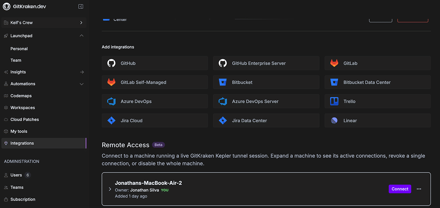Add the Linear integration
Image resolution: width=440 pixels, height=208 pixels.
pyautogui.click(x=378, y=120)
